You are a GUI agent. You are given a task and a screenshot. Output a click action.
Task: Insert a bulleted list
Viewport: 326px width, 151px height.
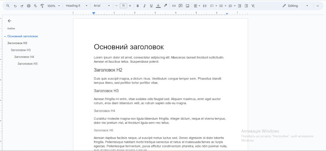coord(221,6)
